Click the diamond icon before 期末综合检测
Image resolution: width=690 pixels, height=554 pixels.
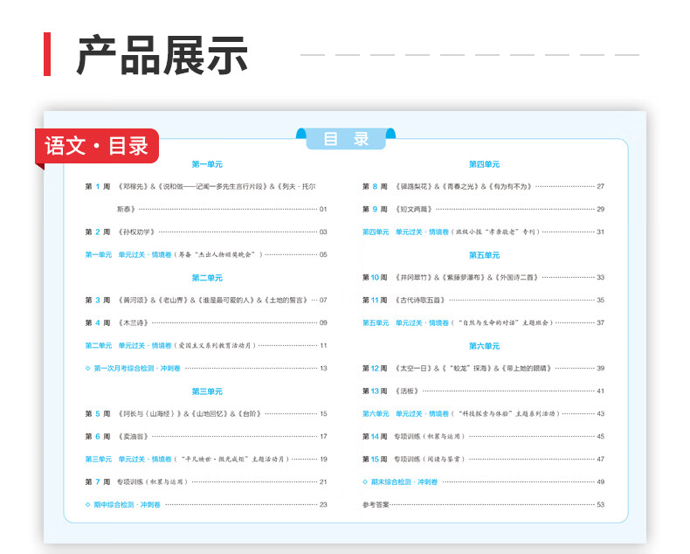365,481
